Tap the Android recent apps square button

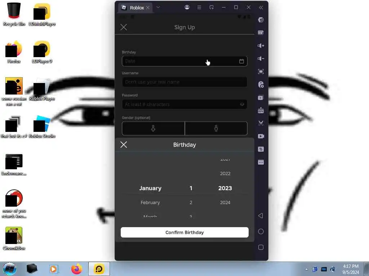(261, 247)
